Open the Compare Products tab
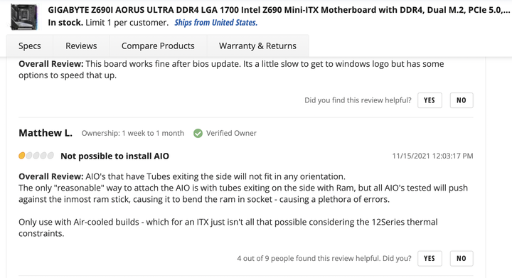The height and width of the screenshot is (278, 512). 158,46
